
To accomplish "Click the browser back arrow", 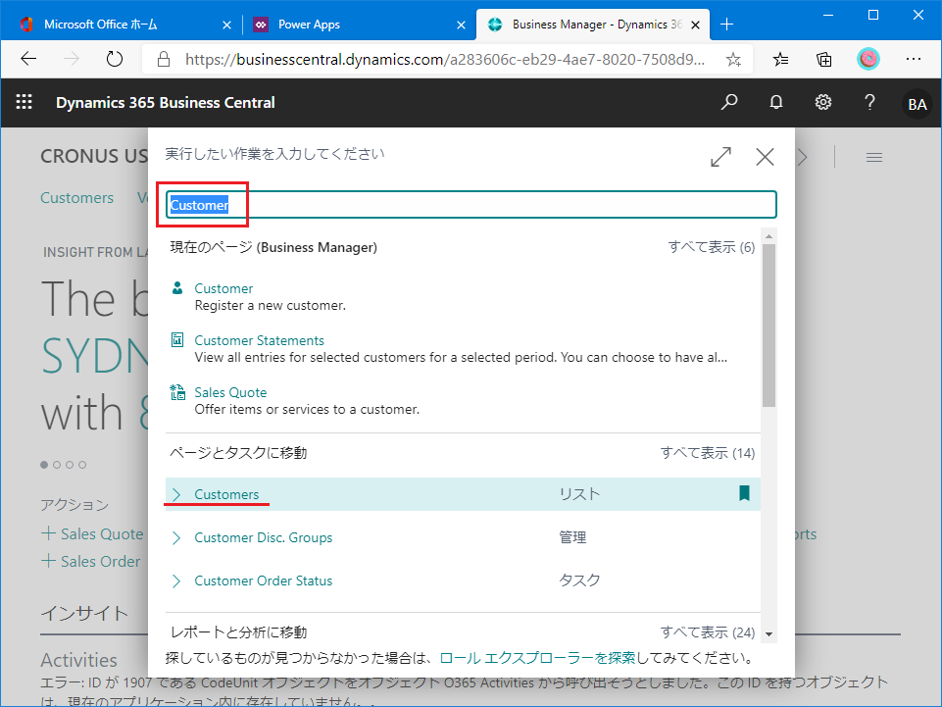I will [28, 59].
